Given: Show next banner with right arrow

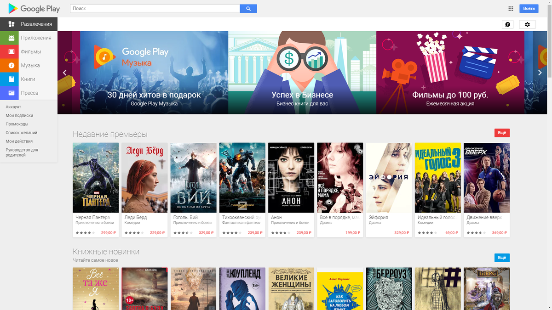Looking at the screenshot, I should [540, 73].
